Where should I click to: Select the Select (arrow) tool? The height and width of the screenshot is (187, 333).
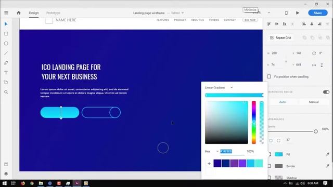[6, 24]
